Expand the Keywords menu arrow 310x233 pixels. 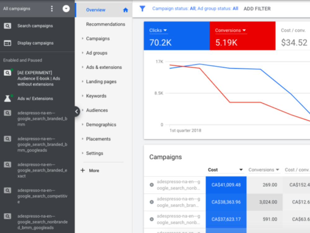pos(82,96)
